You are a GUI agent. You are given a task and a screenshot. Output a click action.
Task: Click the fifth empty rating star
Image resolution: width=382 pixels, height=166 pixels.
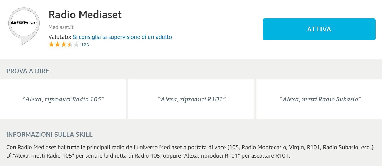(76, 45)
